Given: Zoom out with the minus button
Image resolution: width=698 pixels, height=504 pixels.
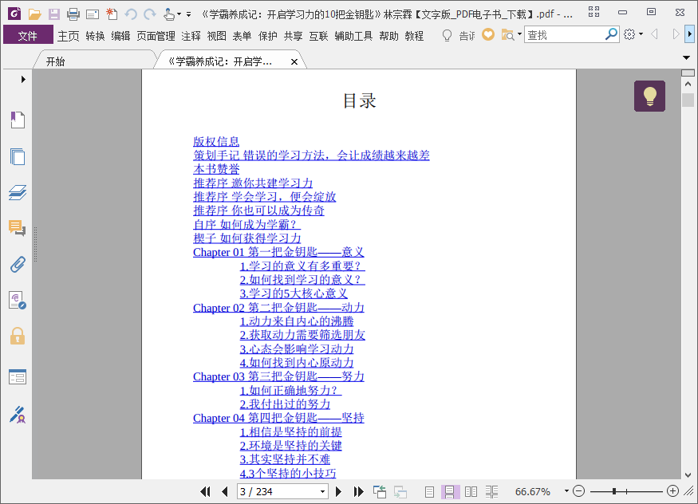Looking at the screenshot, I should tap(578, 491).
